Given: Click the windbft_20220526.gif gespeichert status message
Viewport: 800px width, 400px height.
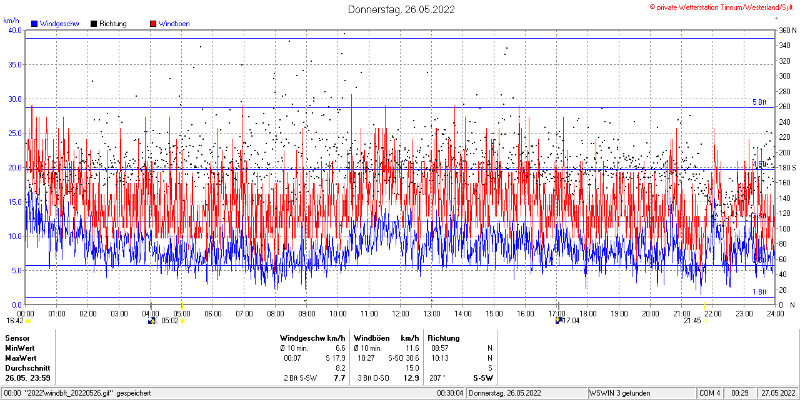Looking at the screenshot, I should click(x=78, y=393).
